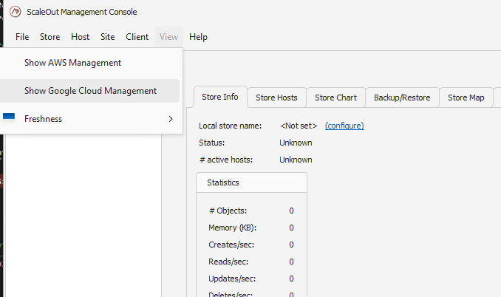Viewport: 501px width, 297px height.
Task: Open the Site menu
Action: 107,37
